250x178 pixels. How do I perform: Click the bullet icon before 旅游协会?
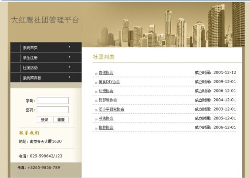coord(96,128)
